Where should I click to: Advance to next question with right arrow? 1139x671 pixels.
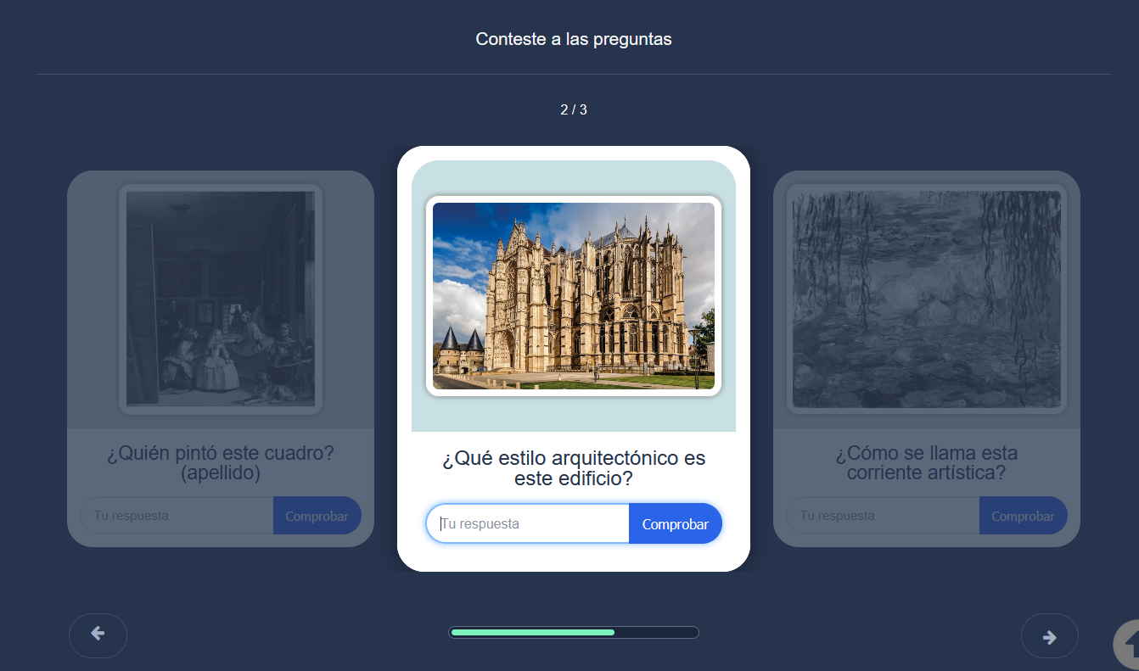[x=1049, y=636]
